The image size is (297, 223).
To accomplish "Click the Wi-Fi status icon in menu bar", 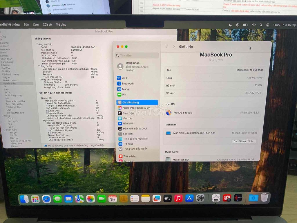I will pyautogui.click(x=253, y=25).
